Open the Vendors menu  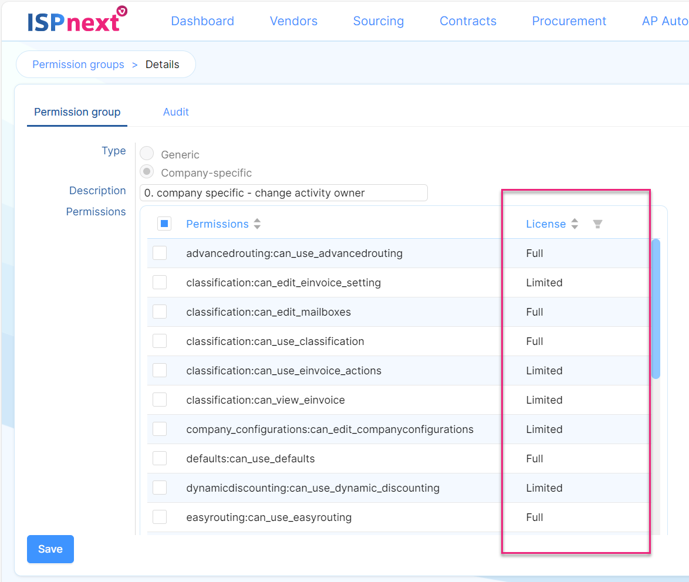click(x=293, y=21)
